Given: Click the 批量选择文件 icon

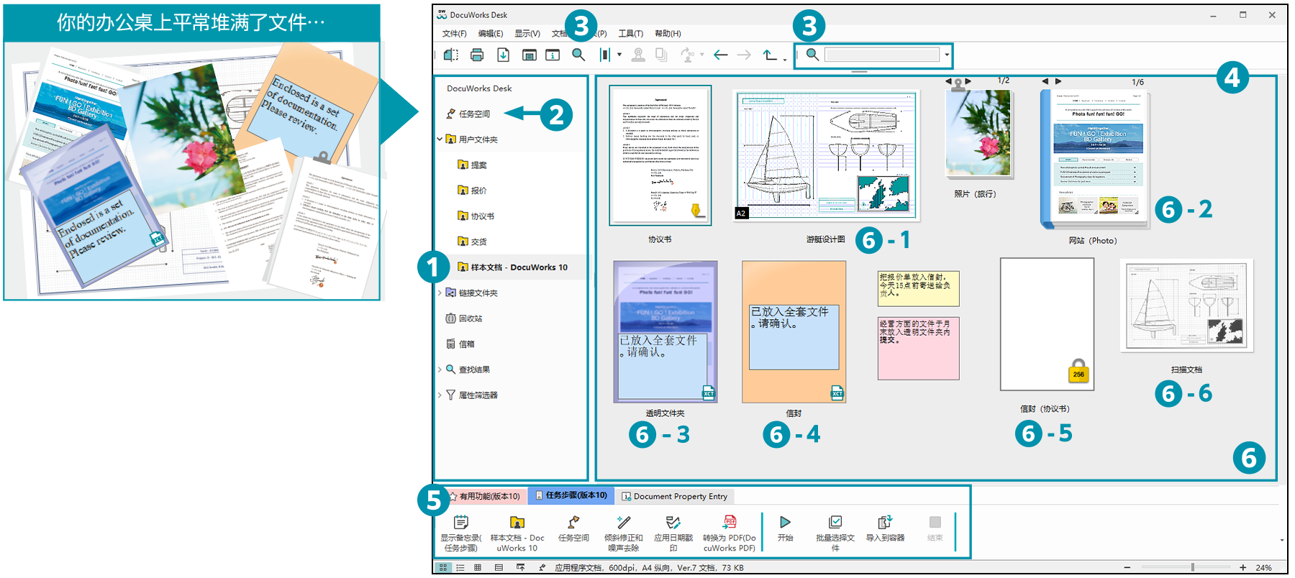Looking at the screenshot, I should point(835,523).
